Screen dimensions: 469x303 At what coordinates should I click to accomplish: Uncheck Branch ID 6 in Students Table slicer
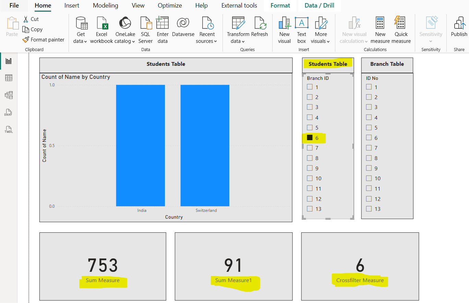click(310, 137)
